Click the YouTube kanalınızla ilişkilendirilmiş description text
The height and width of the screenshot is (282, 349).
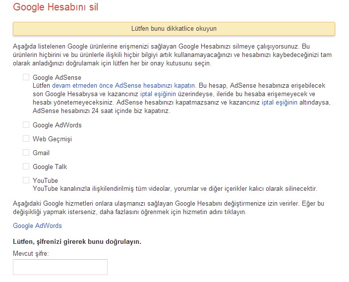point(175,189)
